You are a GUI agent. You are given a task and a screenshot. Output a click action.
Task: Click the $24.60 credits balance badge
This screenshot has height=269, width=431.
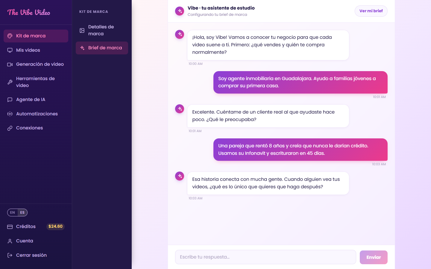point(55,227)
